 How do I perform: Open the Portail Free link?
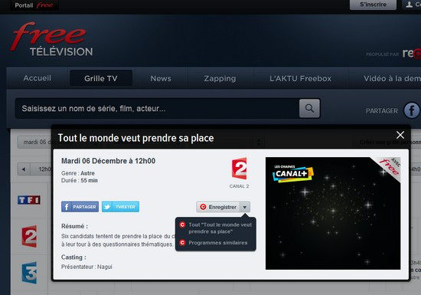[x=34, y=5]
